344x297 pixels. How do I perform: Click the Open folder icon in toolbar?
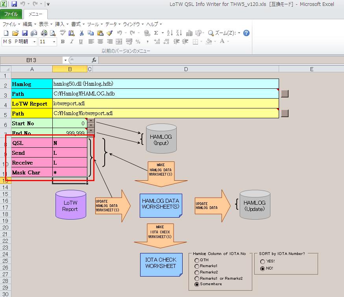pyautogui.click(x=15, y=33)
